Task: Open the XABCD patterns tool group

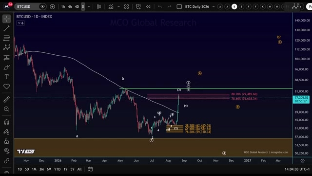Action: pos(6,47)
